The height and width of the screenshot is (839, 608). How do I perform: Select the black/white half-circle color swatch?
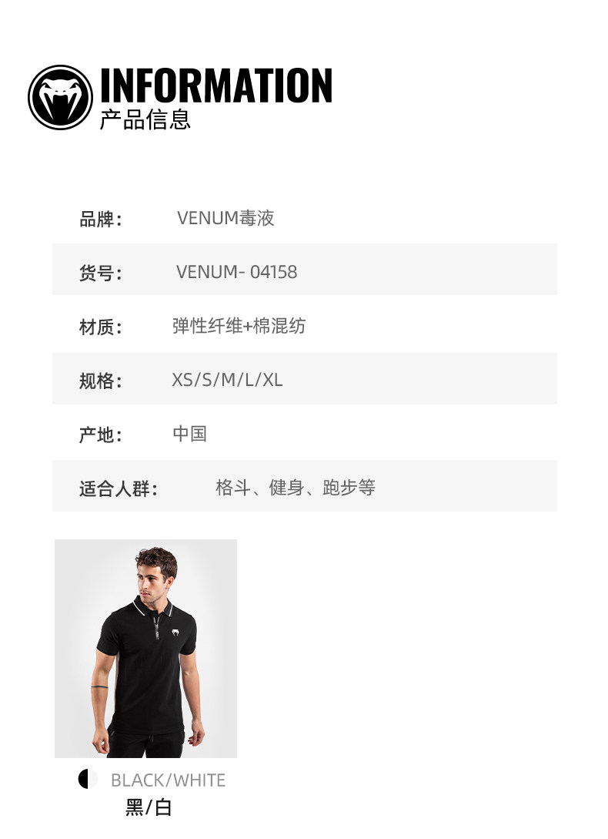(88, 779)
